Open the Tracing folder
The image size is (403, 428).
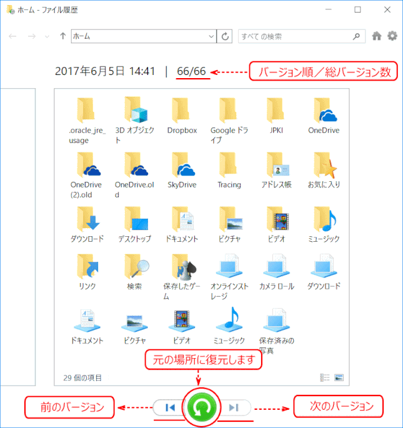coord(229,171)
